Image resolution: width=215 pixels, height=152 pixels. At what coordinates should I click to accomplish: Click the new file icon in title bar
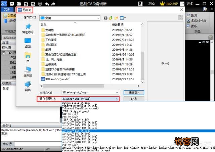pos(12,4)
